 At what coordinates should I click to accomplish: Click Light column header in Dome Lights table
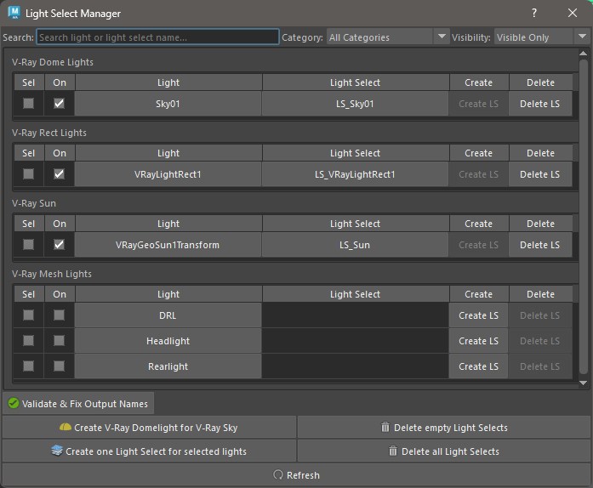[x=168, y=82]
